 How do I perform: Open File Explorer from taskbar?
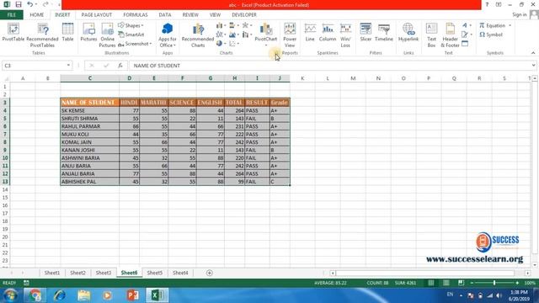coord(83,295)
